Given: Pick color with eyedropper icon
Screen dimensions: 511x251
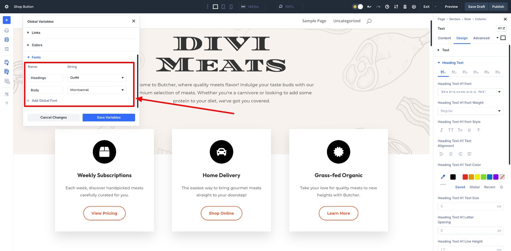Looking at the screenshot, I should point(443,177).
